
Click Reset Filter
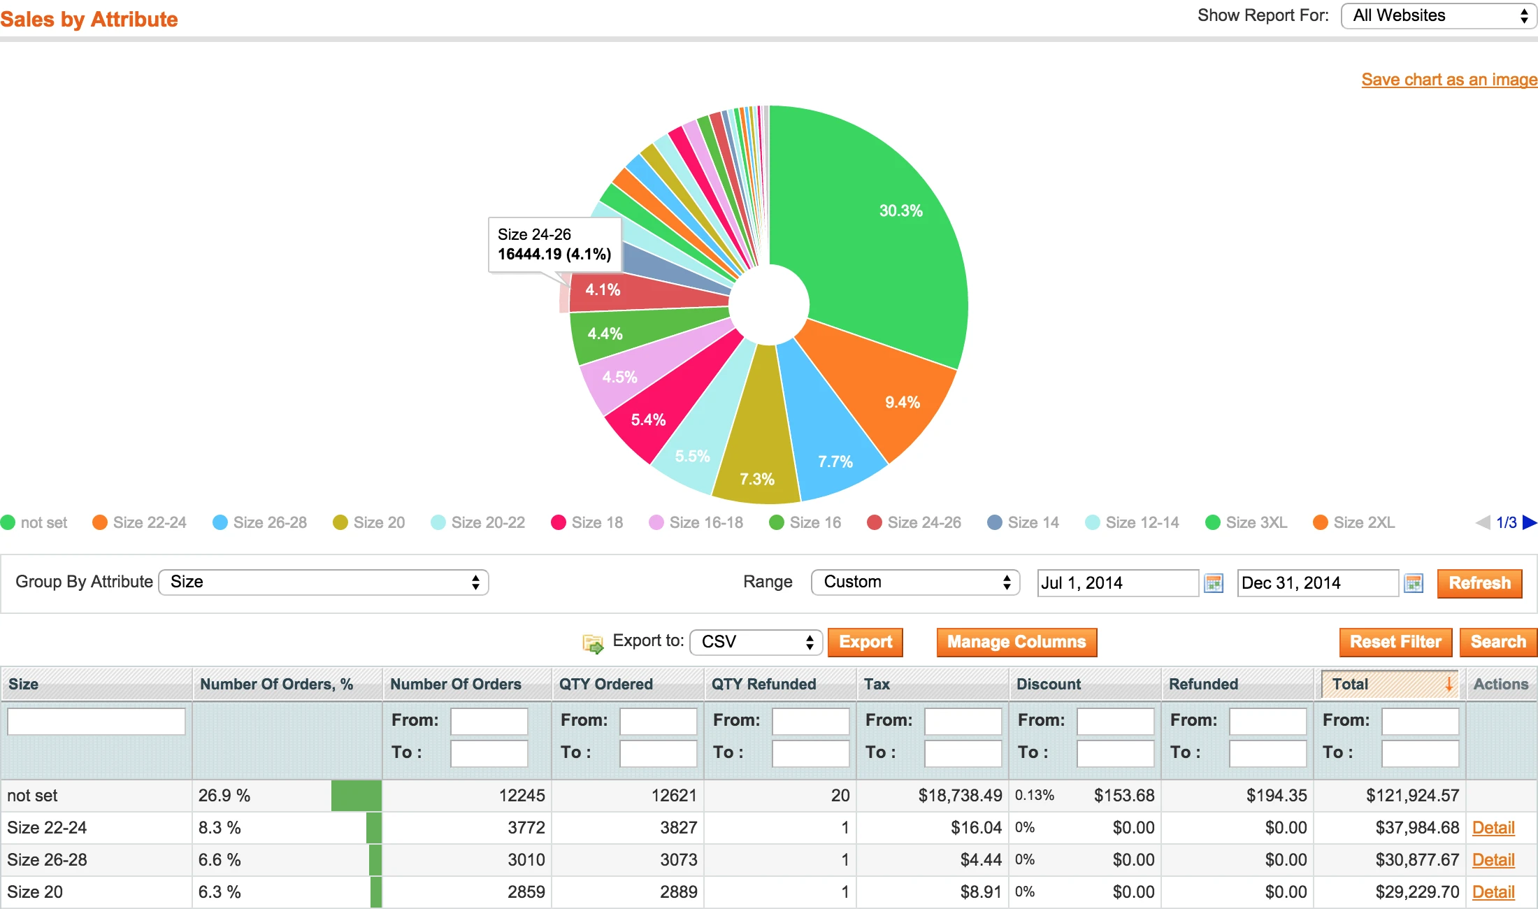click(x=1395, y=642)
